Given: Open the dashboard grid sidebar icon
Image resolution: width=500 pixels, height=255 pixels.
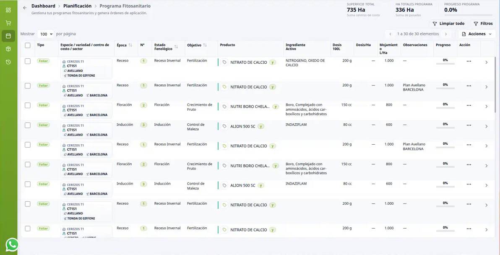Looking at the screenshot, I should tap(8, 10).
